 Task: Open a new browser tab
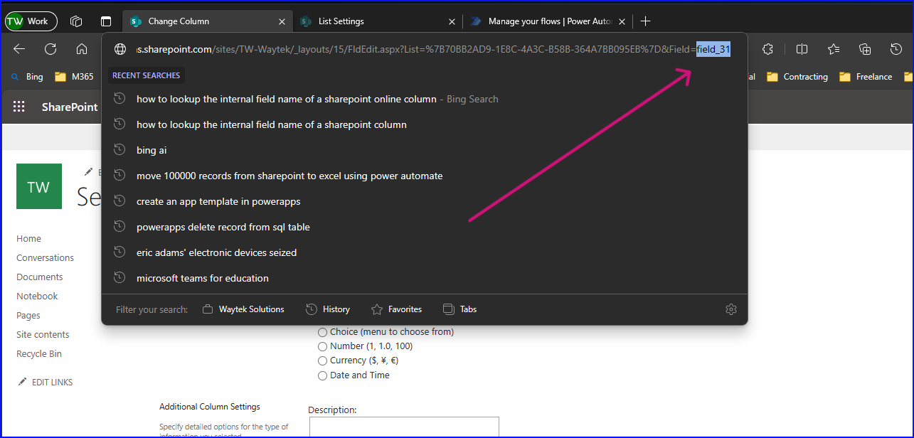coord(645,21)
